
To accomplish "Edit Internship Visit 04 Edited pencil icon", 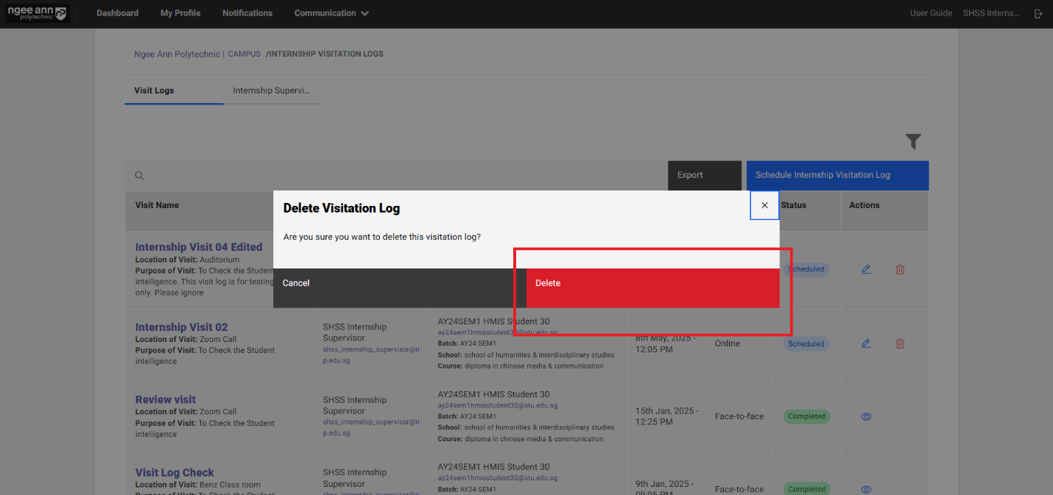I will click(866, 269).
